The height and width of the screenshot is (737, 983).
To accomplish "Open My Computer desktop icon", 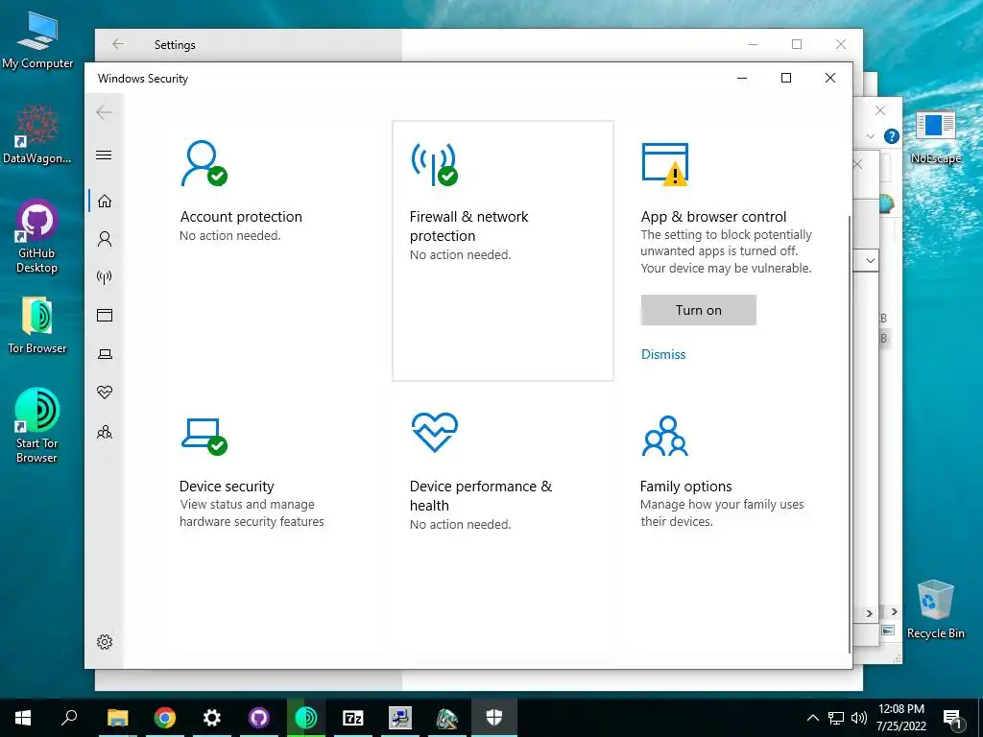I will click(x=37, y=39).
